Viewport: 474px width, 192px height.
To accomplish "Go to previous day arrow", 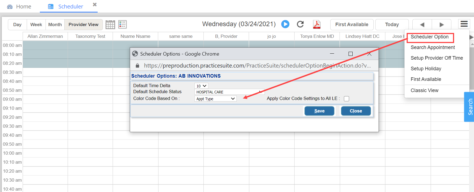I will pyautogui.click(x=422, y=25).
